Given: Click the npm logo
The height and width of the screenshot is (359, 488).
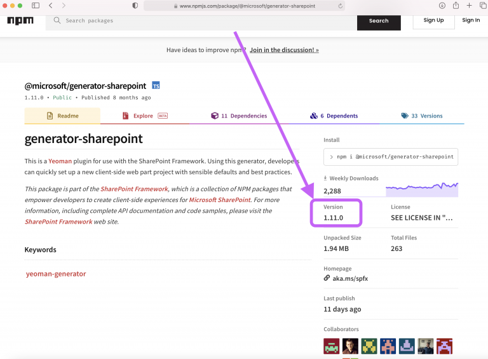Looking at the screenshot, I should [20, 21].
